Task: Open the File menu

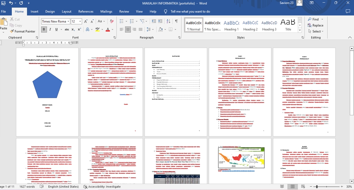Action: 4,11
